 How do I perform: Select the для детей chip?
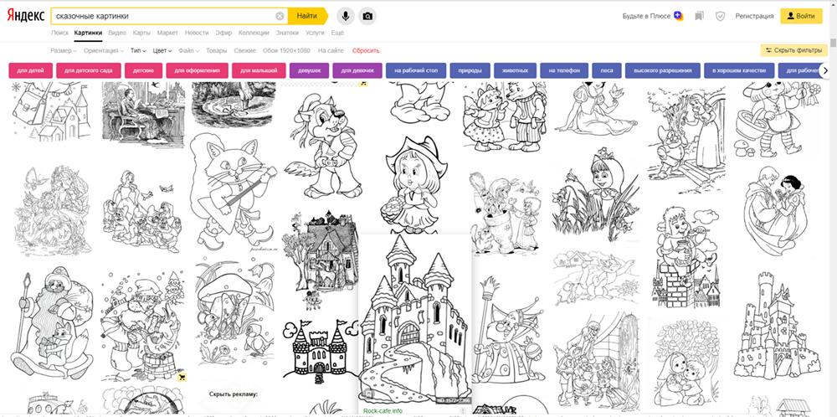[x=30, y=70]
